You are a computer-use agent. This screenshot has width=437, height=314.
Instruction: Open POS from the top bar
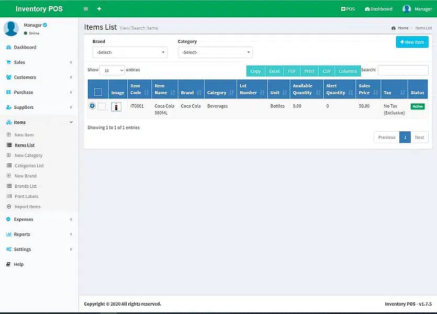348,9
